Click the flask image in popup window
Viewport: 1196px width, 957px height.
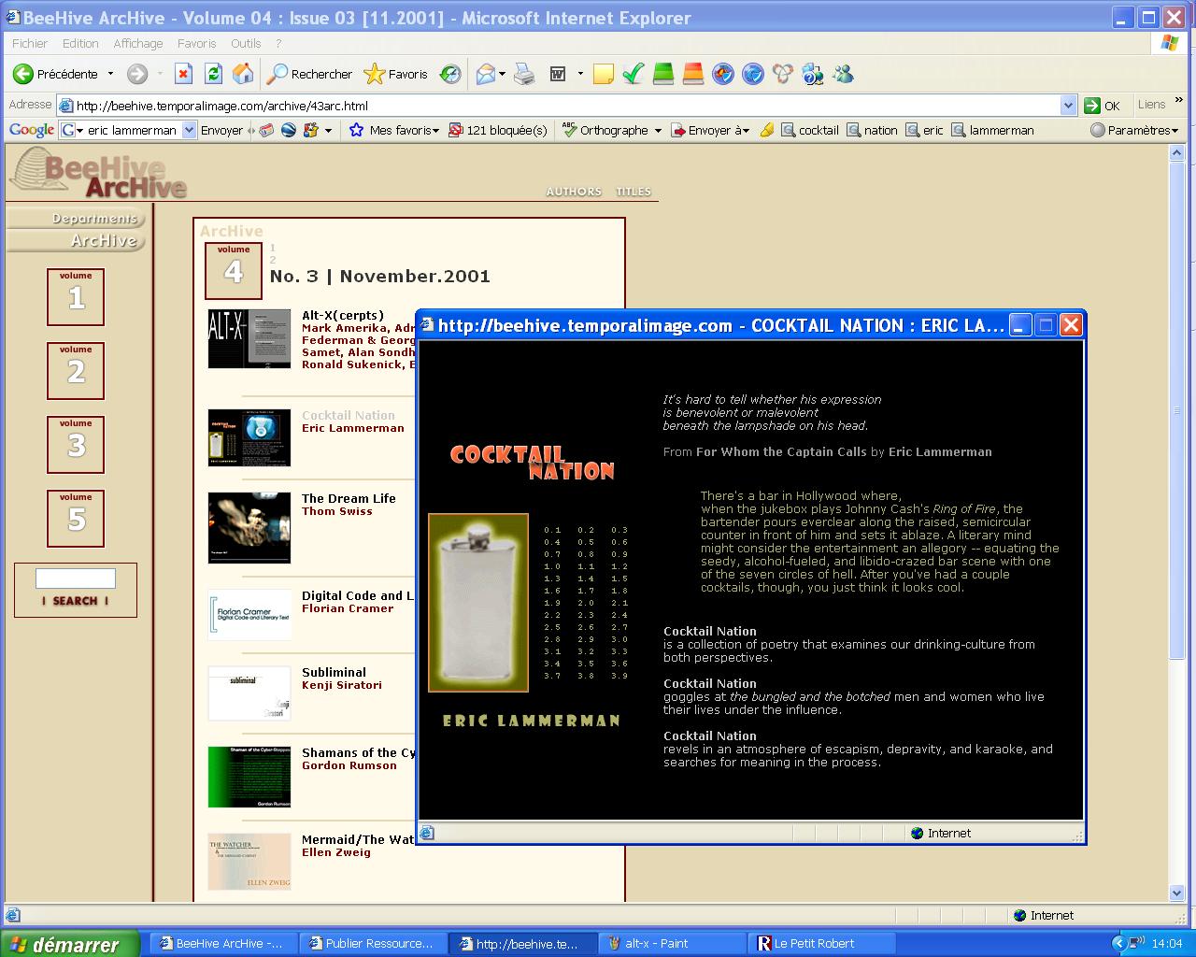[478, 603]
